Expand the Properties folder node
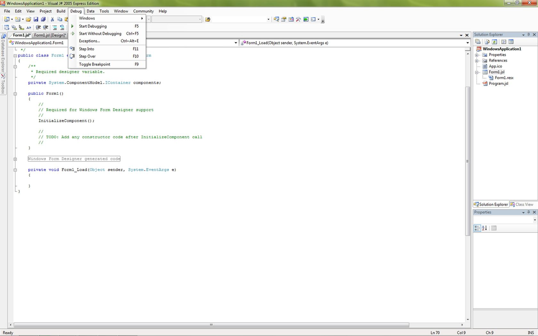Image resolution: width=538 pixels, height=336 pixels. [477, 55]
